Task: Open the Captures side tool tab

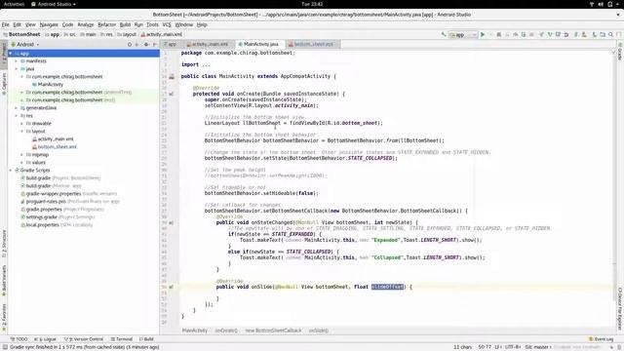Action: (x=4, y=84)
